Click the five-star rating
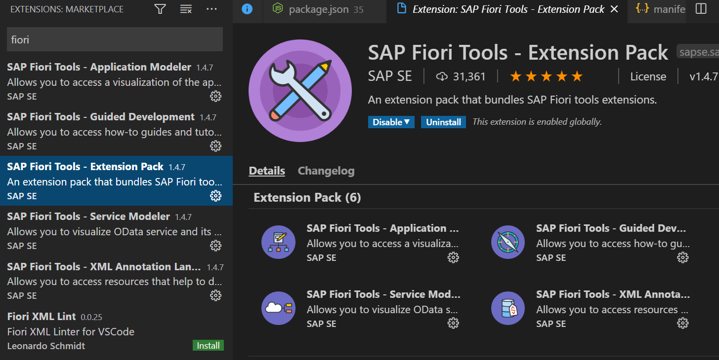This screenshot has height=360, width=719. coord(546,76)
